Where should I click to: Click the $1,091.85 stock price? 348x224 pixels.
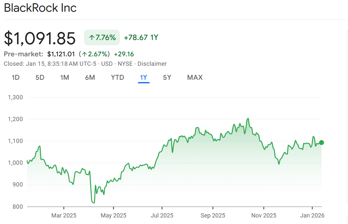tap(40, 38)
